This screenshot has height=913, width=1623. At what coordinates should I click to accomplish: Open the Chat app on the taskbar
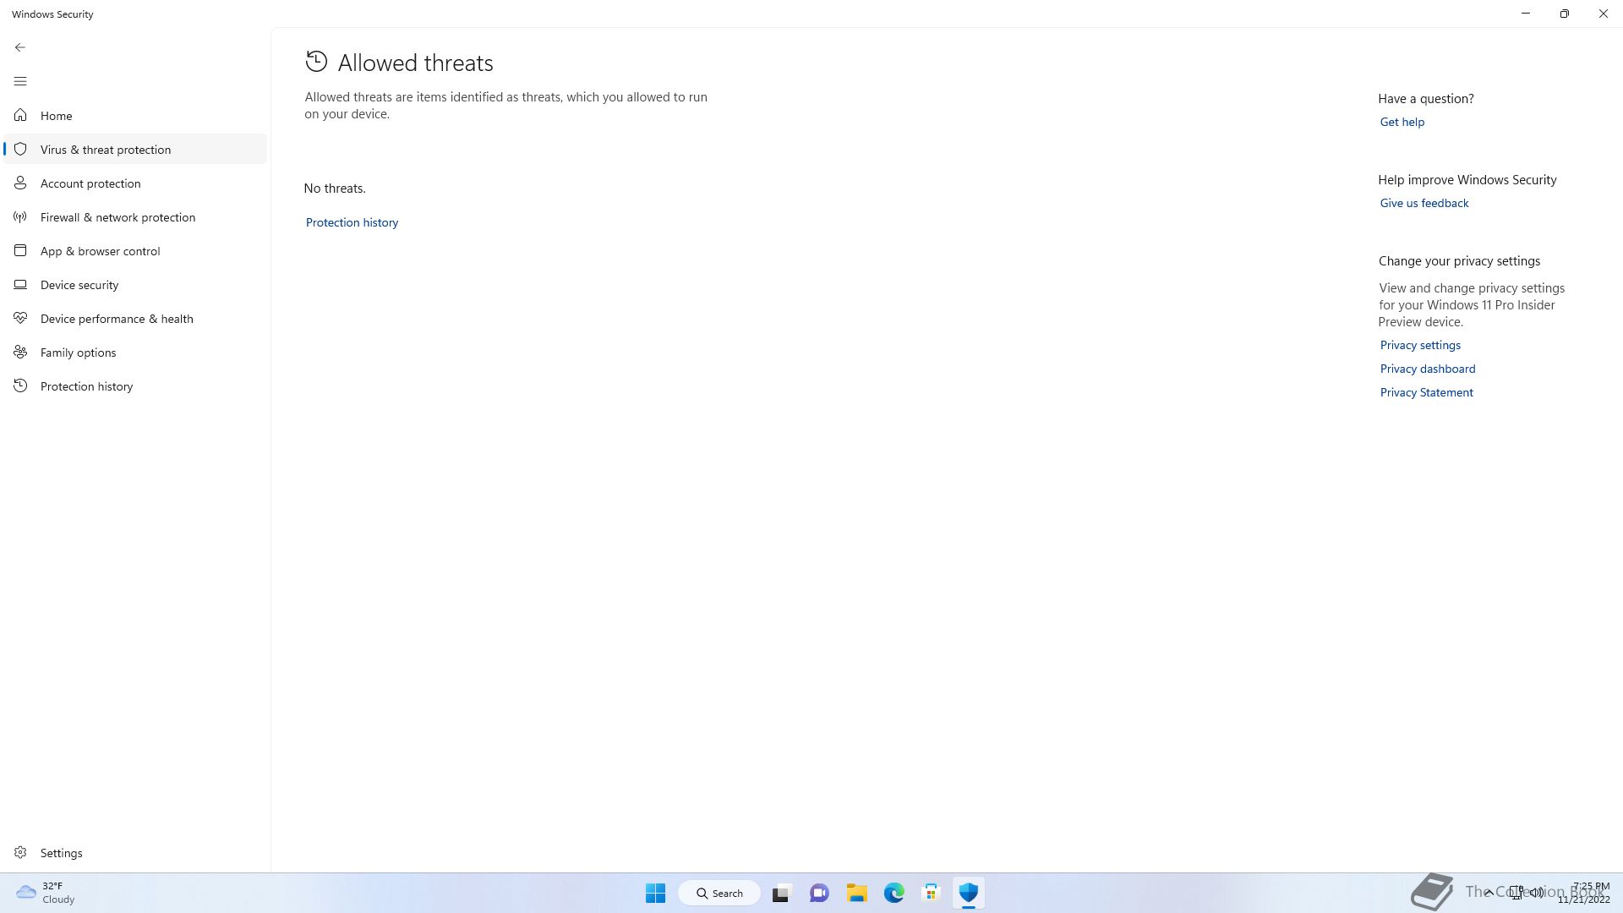point(819,893)
